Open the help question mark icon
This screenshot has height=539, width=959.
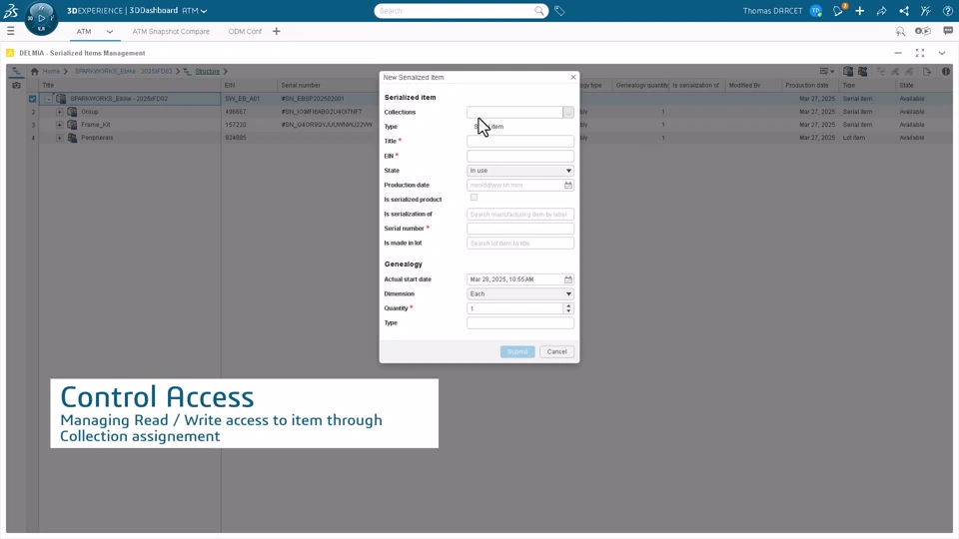(x=947, y=10)
